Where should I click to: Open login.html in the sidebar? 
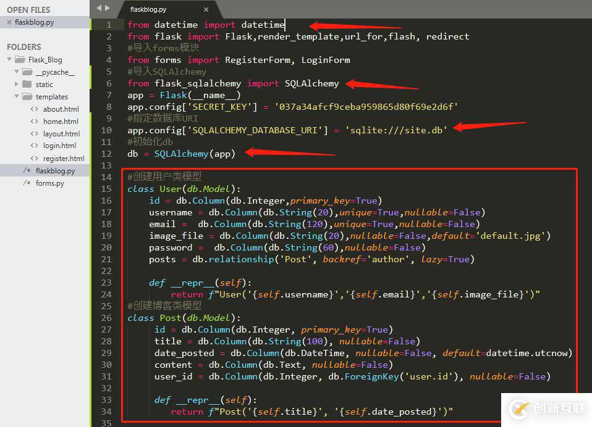[60, 146]
